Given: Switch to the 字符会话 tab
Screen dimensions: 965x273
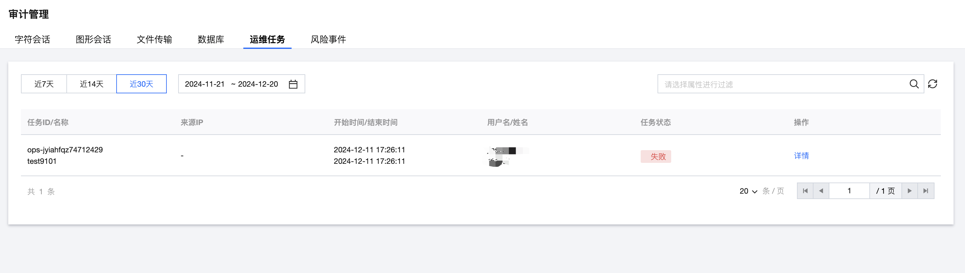Looking at the screenshot, I should pyautogui.click(x=32, y=39).
